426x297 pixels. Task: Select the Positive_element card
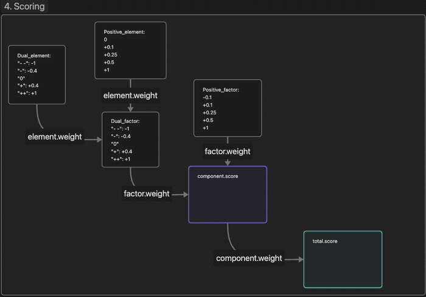(x=130, y=51)
